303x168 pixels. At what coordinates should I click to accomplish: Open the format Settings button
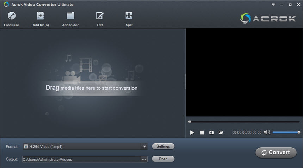pyautogui.click(x=163, y=146)
